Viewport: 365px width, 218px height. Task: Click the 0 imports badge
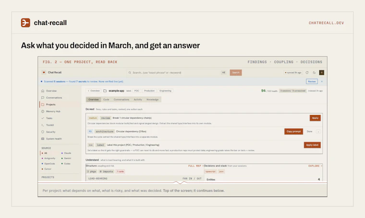coord(106,172)
